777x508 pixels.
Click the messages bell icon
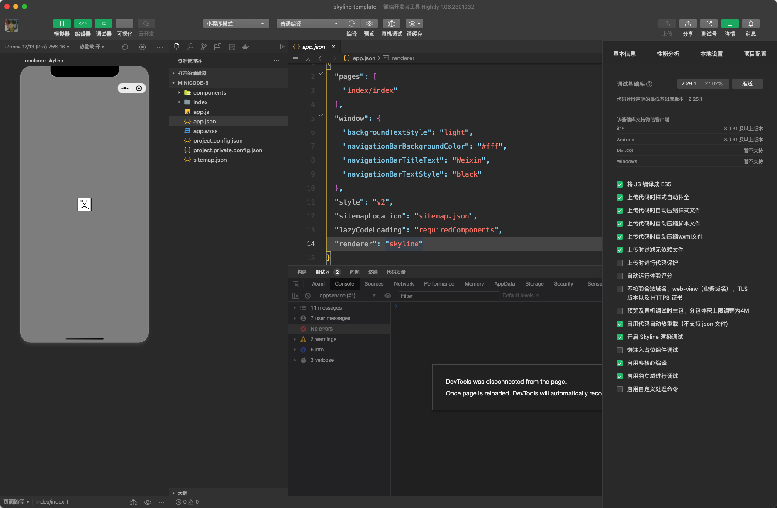(750, 24)
